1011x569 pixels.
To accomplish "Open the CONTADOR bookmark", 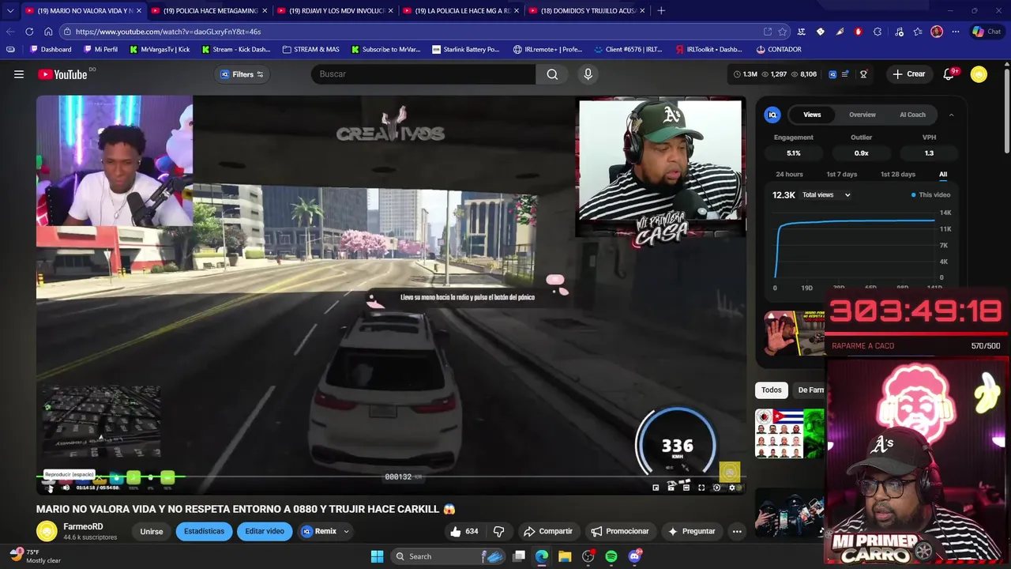I will point(779,49).
